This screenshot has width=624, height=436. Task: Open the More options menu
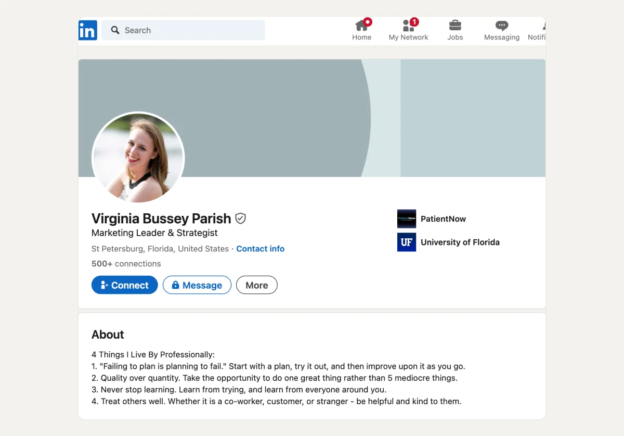pyautogui.click(x=256, y=285)
